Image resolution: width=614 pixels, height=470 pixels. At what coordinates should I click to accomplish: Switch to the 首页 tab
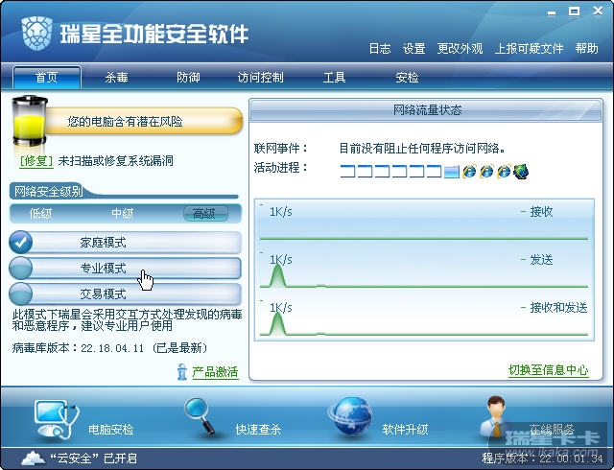point(47,77)
